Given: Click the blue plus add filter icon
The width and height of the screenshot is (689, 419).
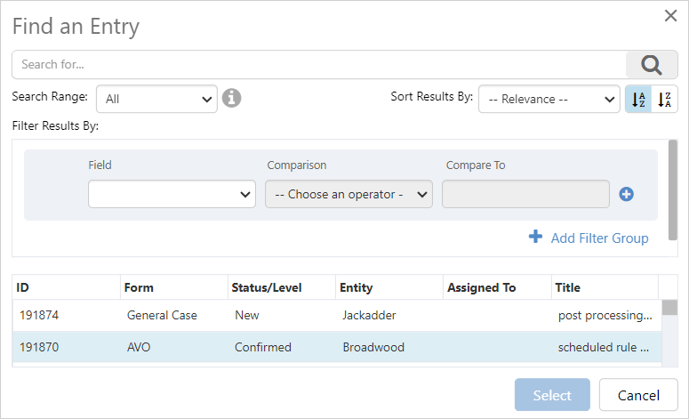Looking at the screenshot, I should (x=626, y=194).
